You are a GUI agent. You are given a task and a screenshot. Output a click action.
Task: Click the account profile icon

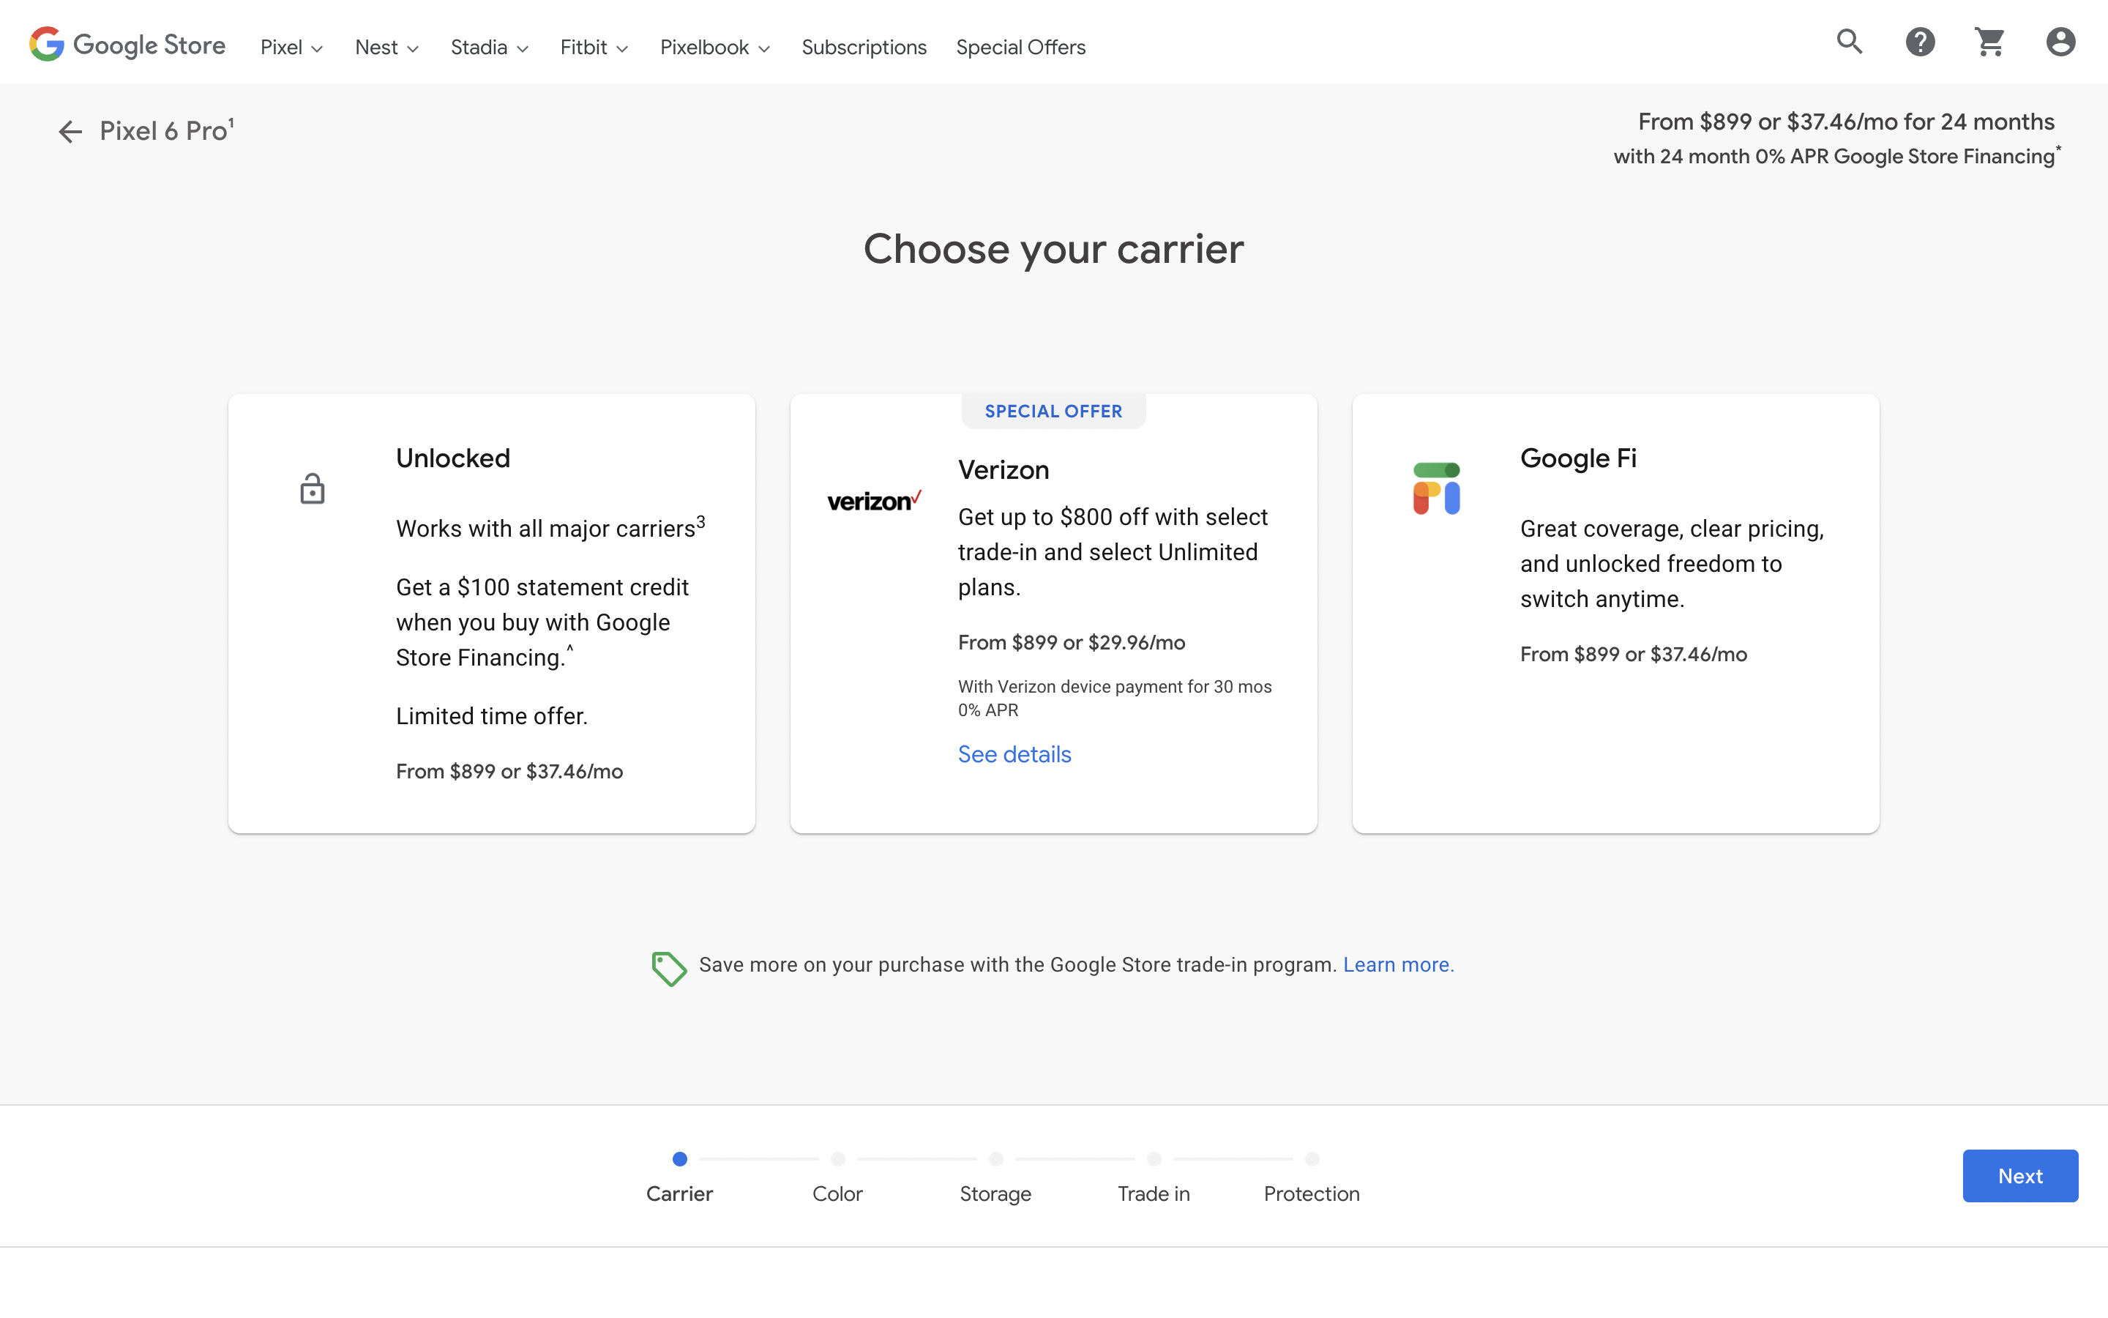(x=2060, y=42)
